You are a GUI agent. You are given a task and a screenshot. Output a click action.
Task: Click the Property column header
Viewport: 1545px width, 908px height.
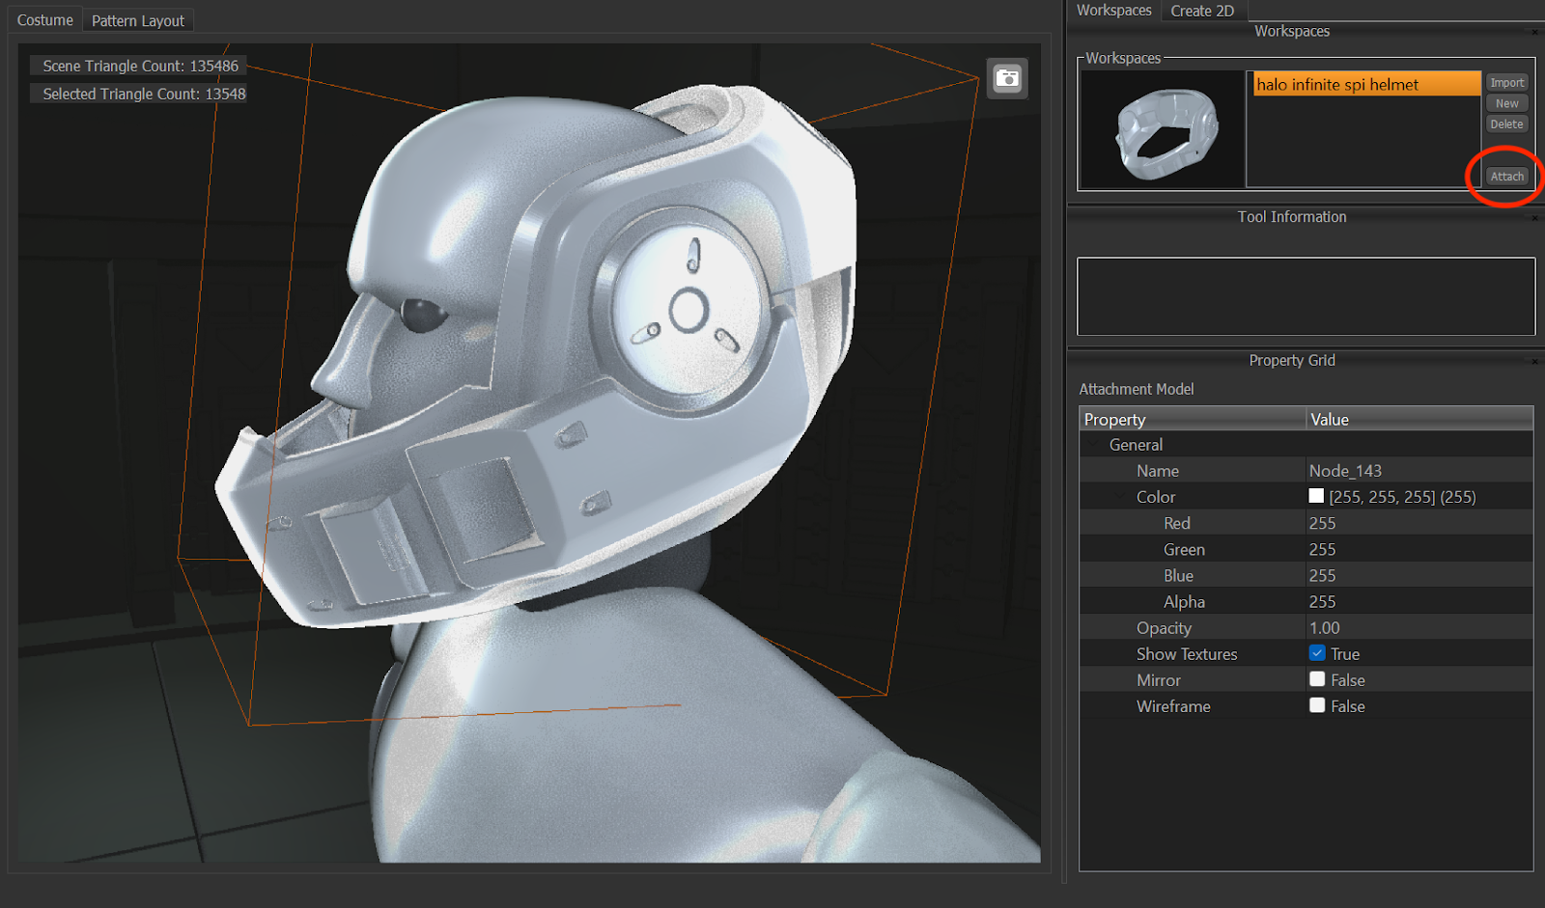(1193, 419)
